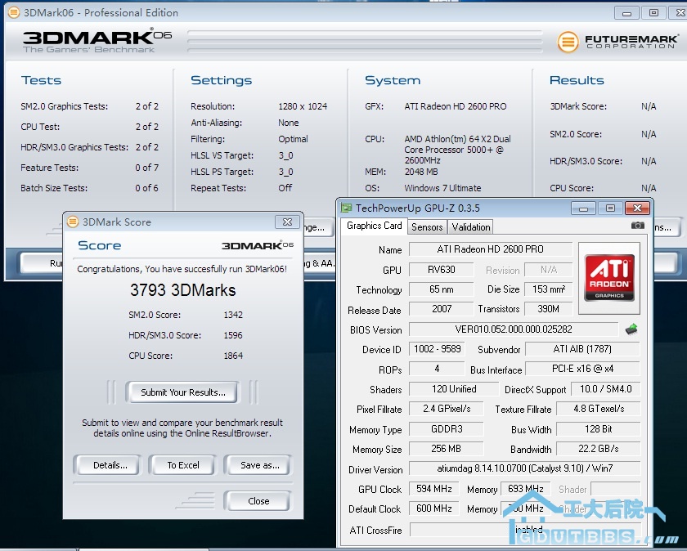The height and width of the screenshot is (551, 687).
Task: Export results with To Excel button
Action: click(182, 465)
